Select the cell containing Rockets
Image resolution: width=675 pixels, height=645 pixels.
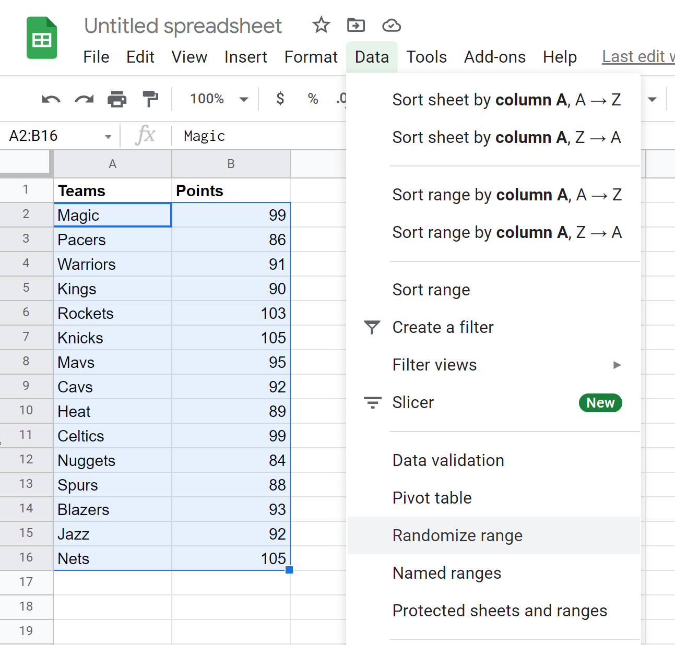point(112,313)
